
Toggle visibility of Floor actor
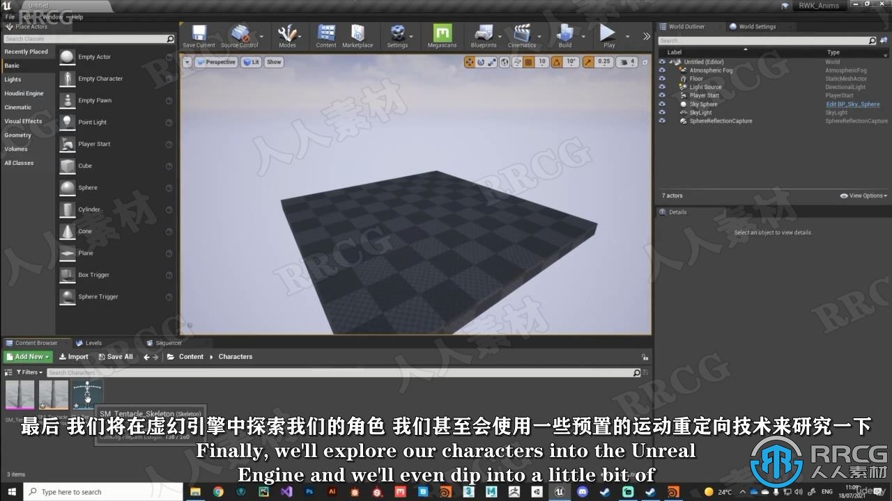(x=662, y=79)
